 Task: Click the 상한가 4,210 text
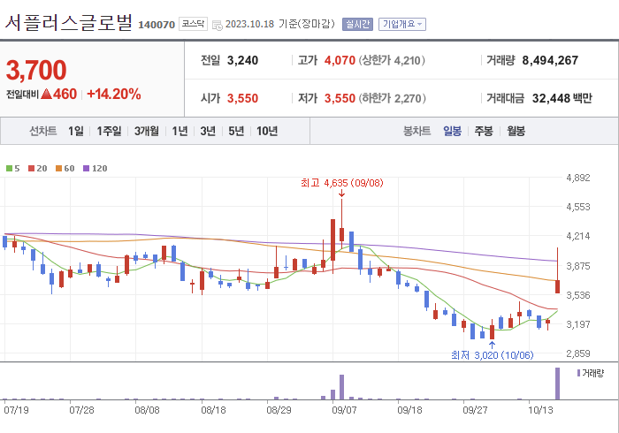pyautogui.click(x=392, y=60)
